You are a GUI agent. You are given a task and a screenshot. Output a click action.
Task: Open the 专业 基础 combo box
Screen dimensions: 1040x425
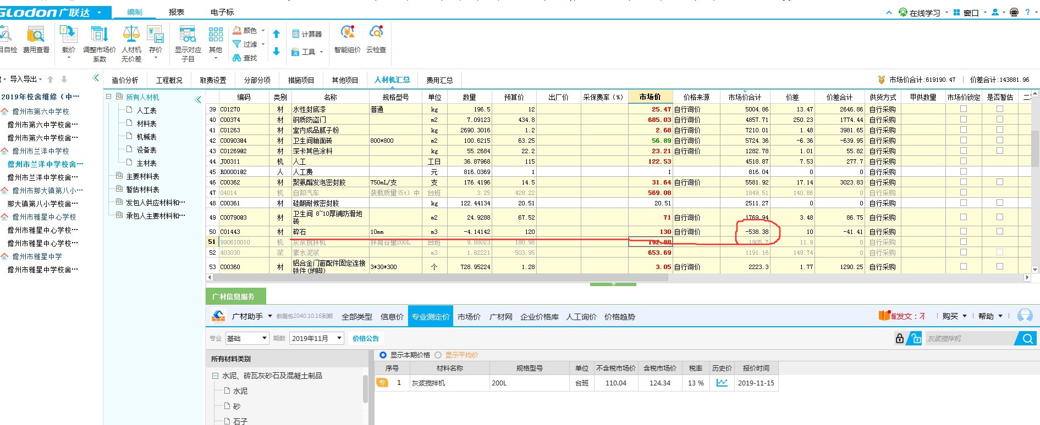(247, 338)
